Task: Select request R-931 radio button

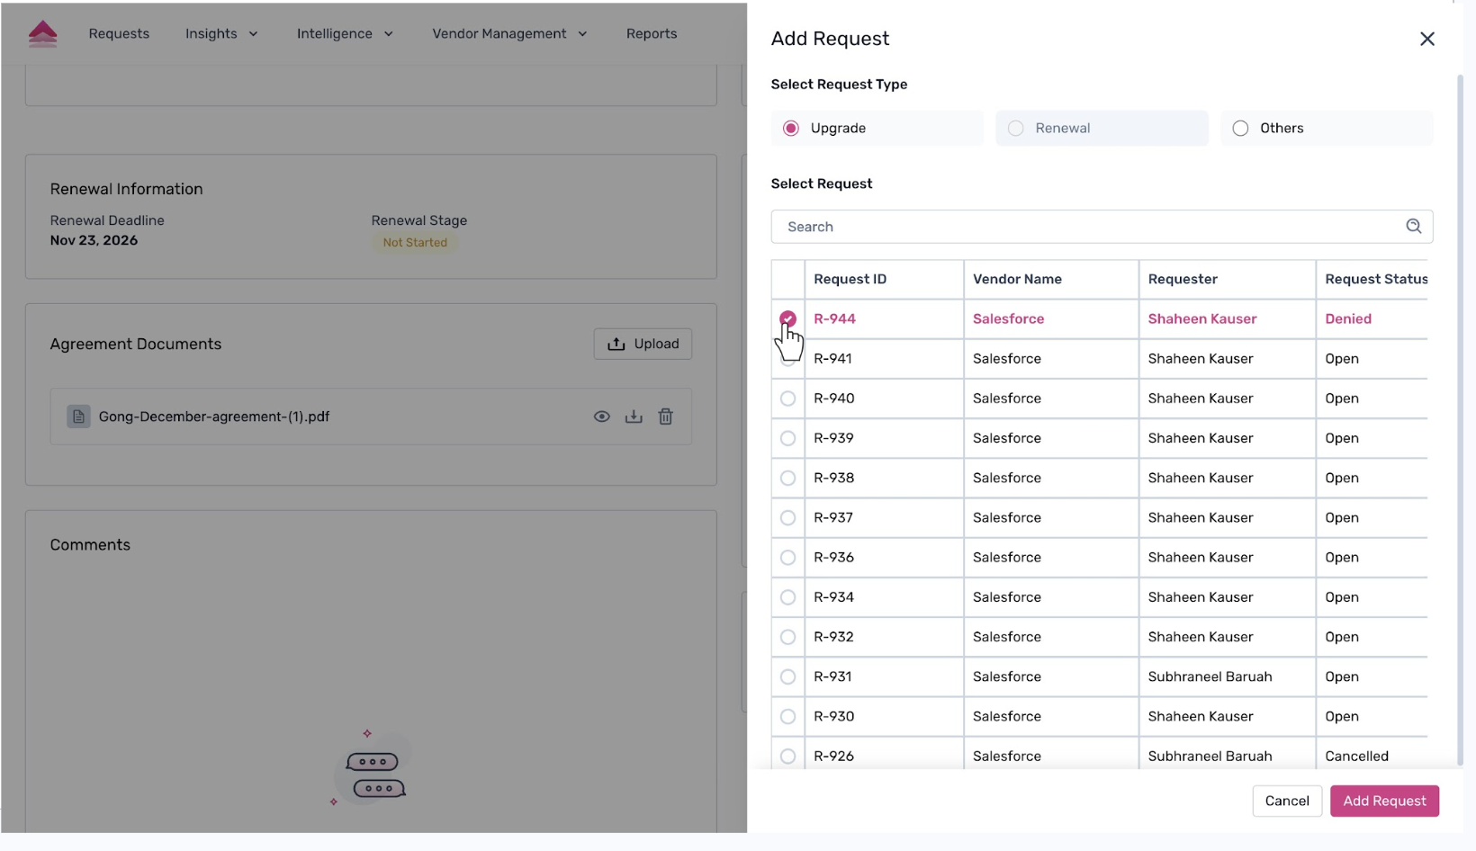Action: click(x=787, y=676)
